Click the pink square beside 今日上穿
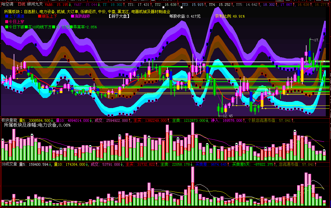331x208 pixels. (7, 21)
